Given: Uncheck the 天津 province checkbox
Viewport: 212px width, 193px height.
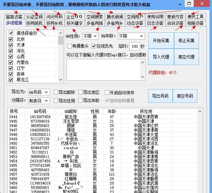Looking at the screenshot, I should coord(11,45).
